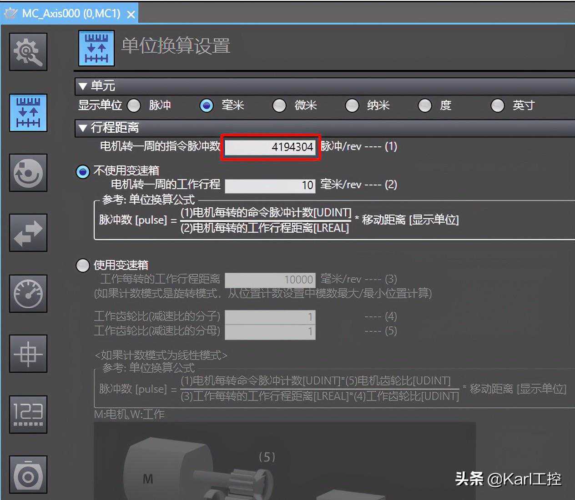Click the two-arrows sidebar settings icon
Viewport: 575px width, 500px height.
pos(28,233)
